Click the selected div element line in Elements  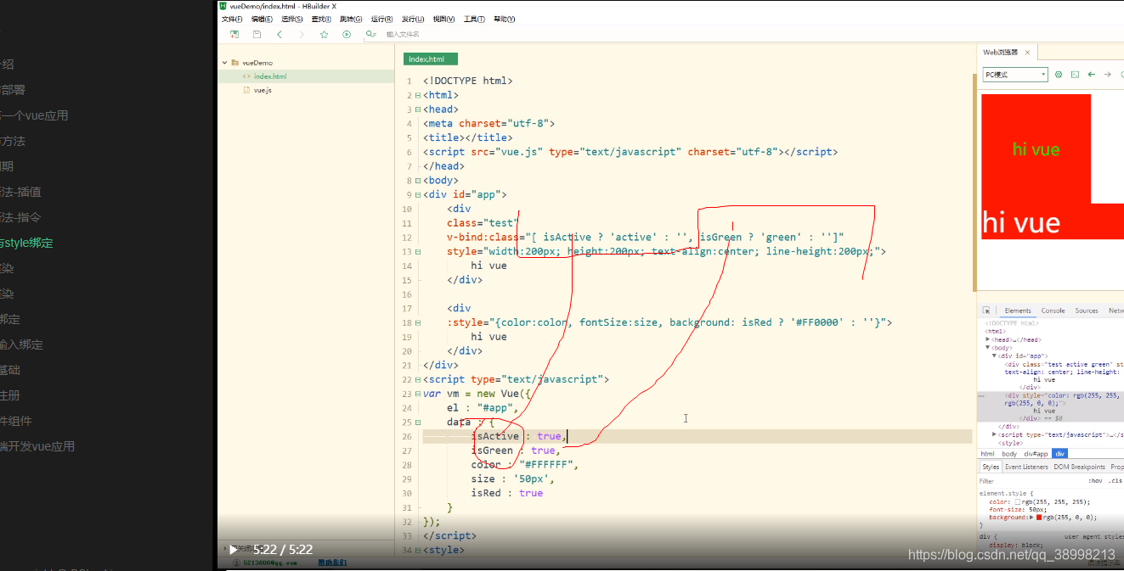1051,406
